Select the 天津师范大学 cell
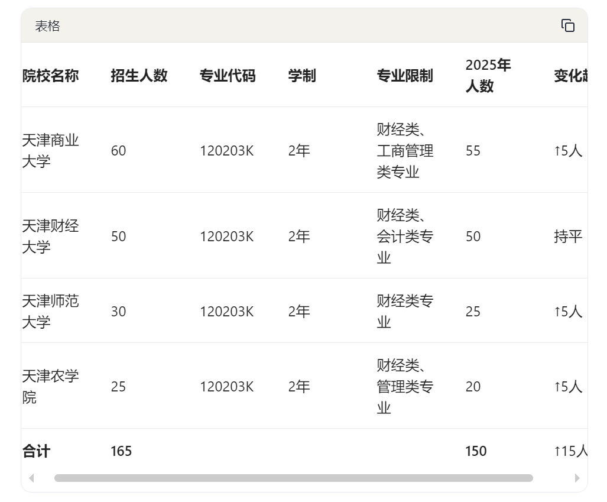This screenshot has width=607, height=502. pos(50,312)
